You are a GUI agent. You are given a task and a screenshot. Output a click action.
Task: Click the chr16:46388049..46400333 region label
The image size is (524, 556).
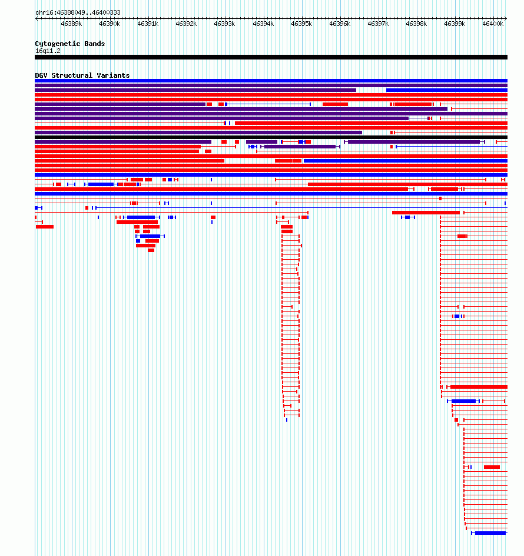click(78, 12)
